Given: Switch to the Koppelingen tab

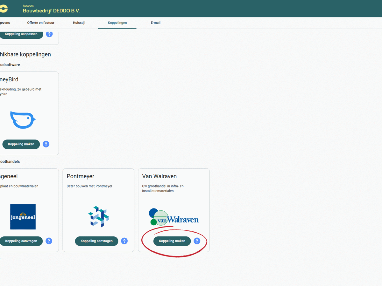Looking at the screenshot, I should [x=117, y=23].
